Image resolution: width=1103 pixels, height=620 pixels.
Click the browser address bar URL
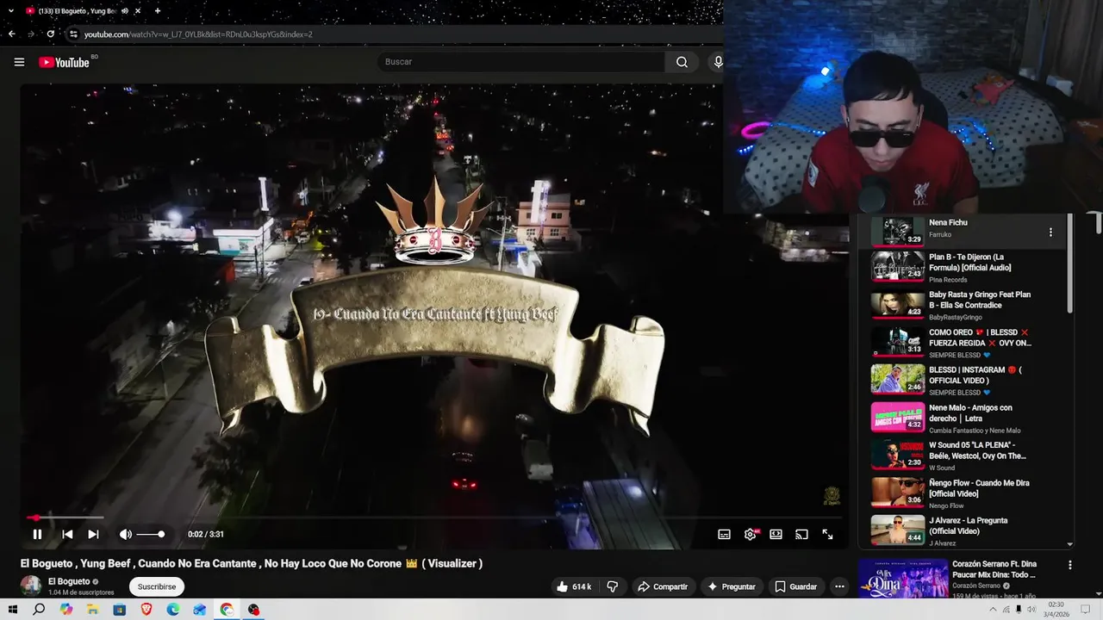click(x=198, y=34)
